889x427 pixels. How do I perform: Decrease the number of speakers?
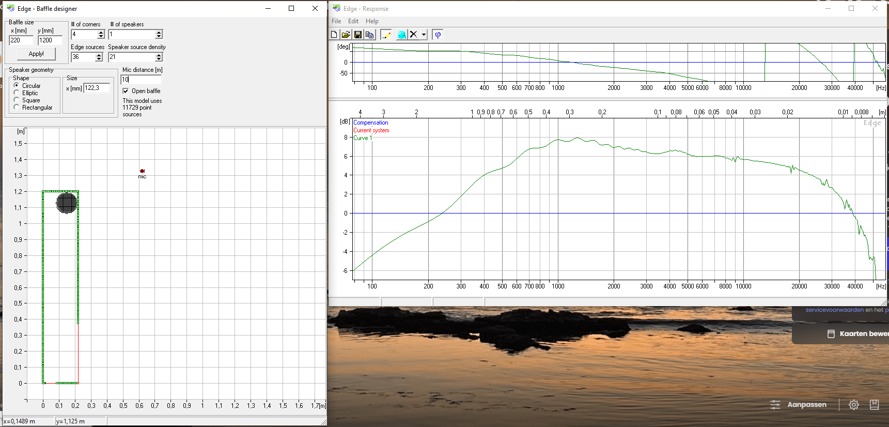click(x=159, y=36)
